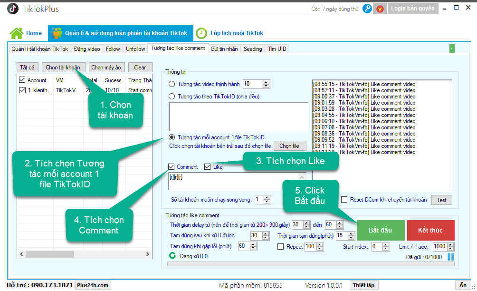Click the Chọn file button
Viewport: 477px width, 291px height.
pos(289,146)
